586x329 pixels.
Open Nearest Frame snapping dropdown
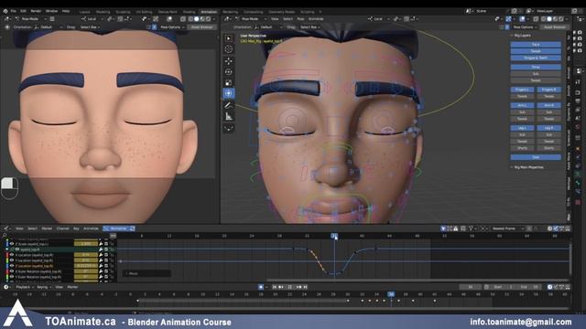point(506,228)
